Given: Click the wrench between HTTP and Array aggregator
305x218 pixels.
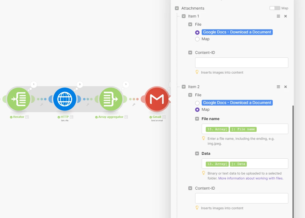Looking at the screenshot, I should pyautogui.click(x=88, y=104).
